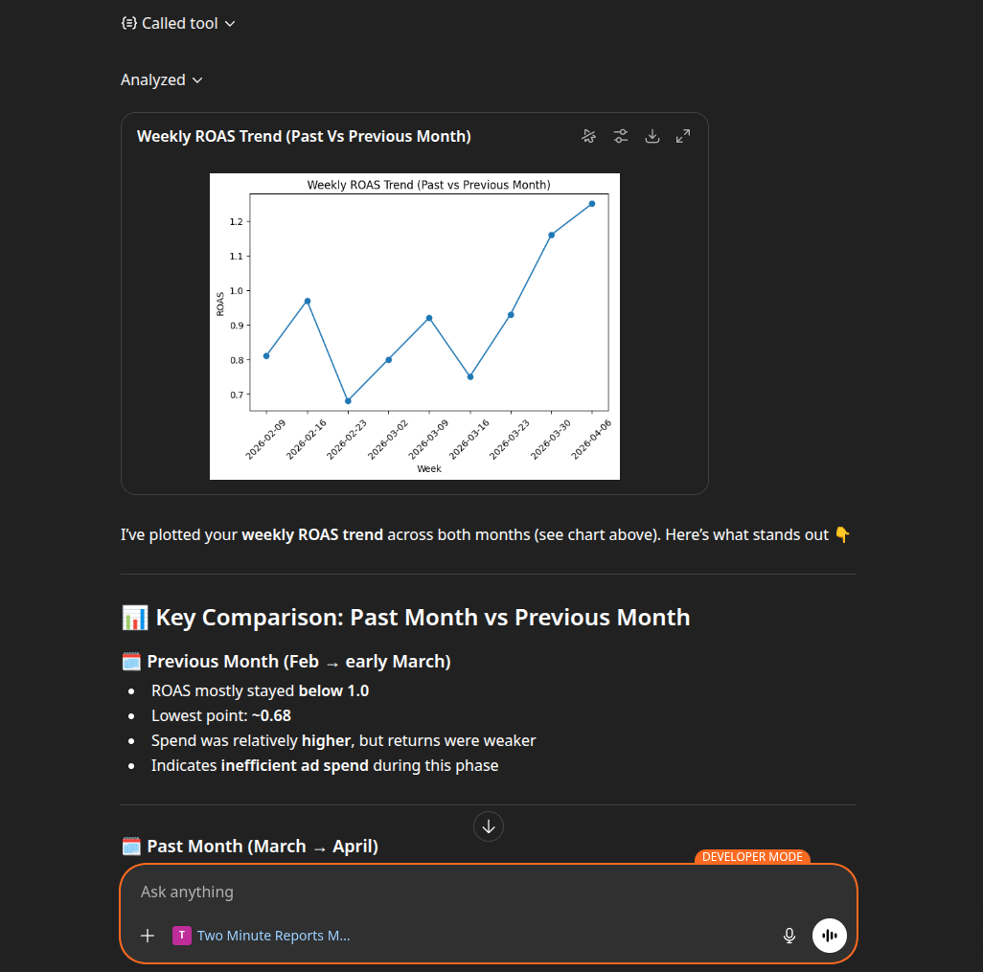Viewport: 983px width, 972px height.
Task: Click the microphone icon for voice input
Action: [x=789, y=936]
